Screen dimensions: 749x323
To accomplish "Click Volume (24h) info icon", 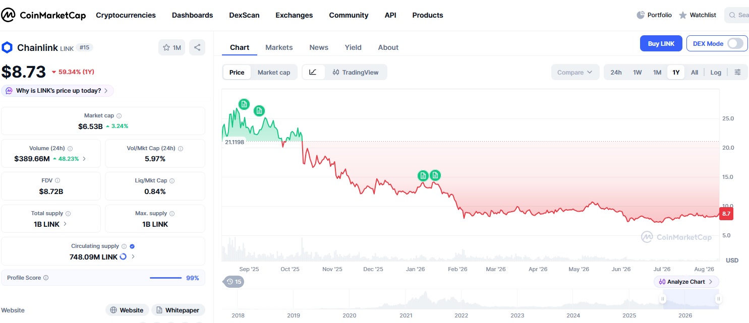I will tap(70, 149).
